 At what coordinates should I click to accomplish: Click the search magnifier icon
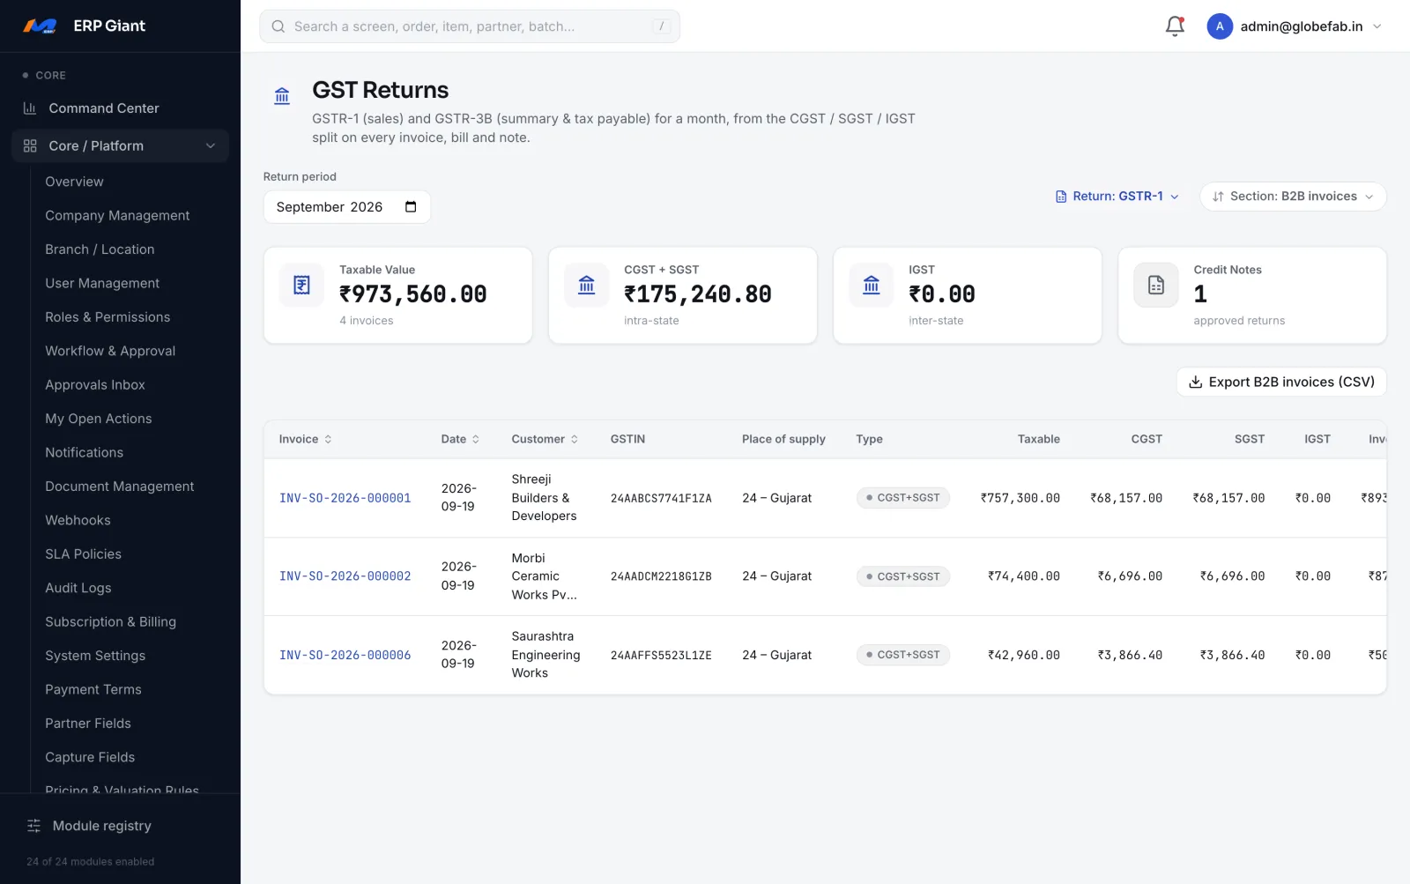click(x=278, y=26)
